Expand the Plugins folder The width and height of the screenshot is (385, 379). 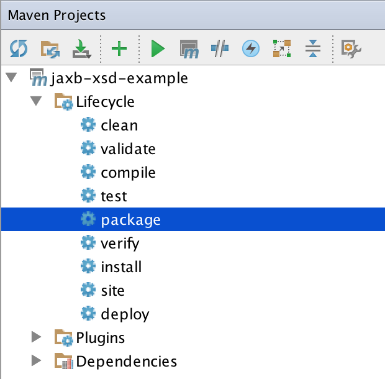tap(36, 337)
